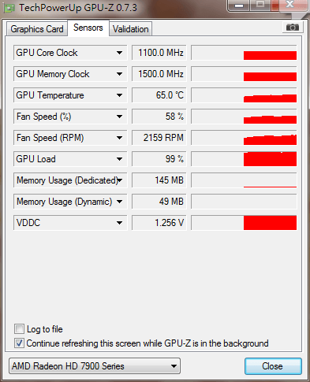This screenshot has width=310, height=382.
Task: Open the Fan Speed (RPM) dropdown
Action: point(119,138)
